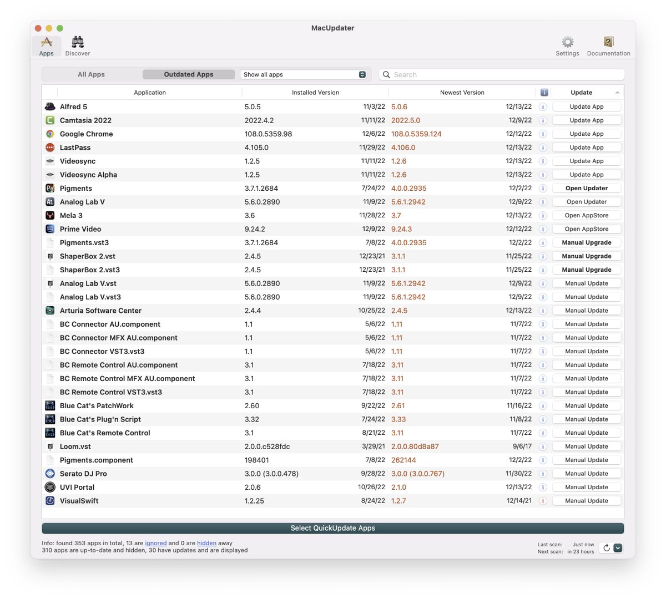Click the Mela 3 app icon
The width and height of the screenshot is (666, 599).
pos(50,215)
